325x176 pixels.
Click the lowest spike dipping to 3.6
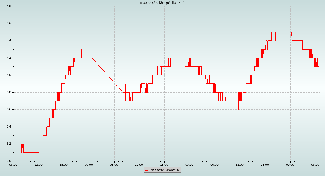[x=238, y=109]
